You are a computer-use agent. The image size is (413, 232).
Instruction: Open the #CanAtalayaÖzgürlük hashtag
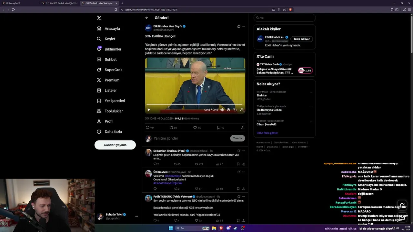[168, 183]
